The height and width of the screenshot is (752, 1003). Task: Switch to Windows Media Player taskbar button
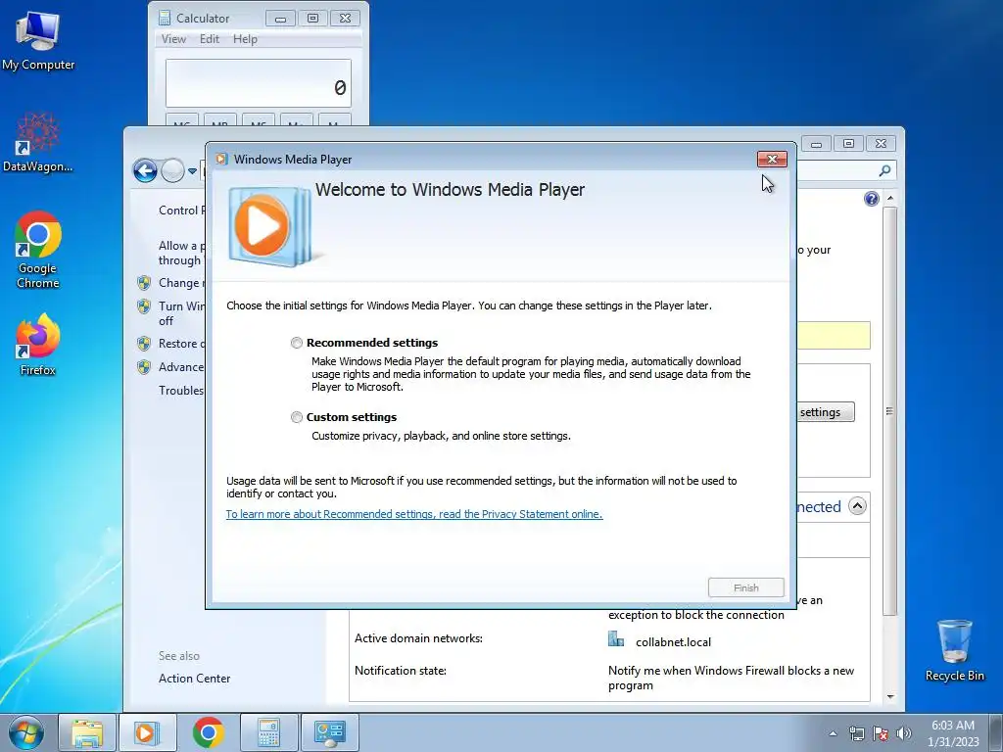tap(147, 732)
